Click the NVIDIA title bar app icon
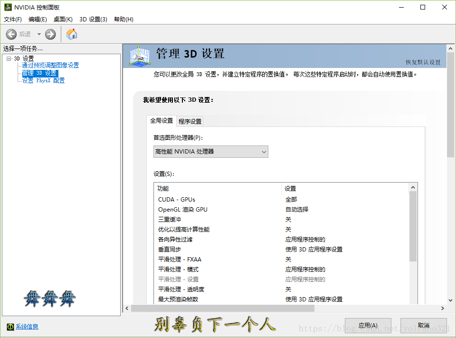The height and width of the screenshot is (338, 456). [x=8, y=7]
